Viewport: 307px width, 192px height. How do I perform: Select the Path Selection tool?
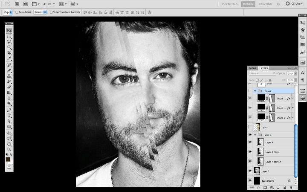coord(9,121)
